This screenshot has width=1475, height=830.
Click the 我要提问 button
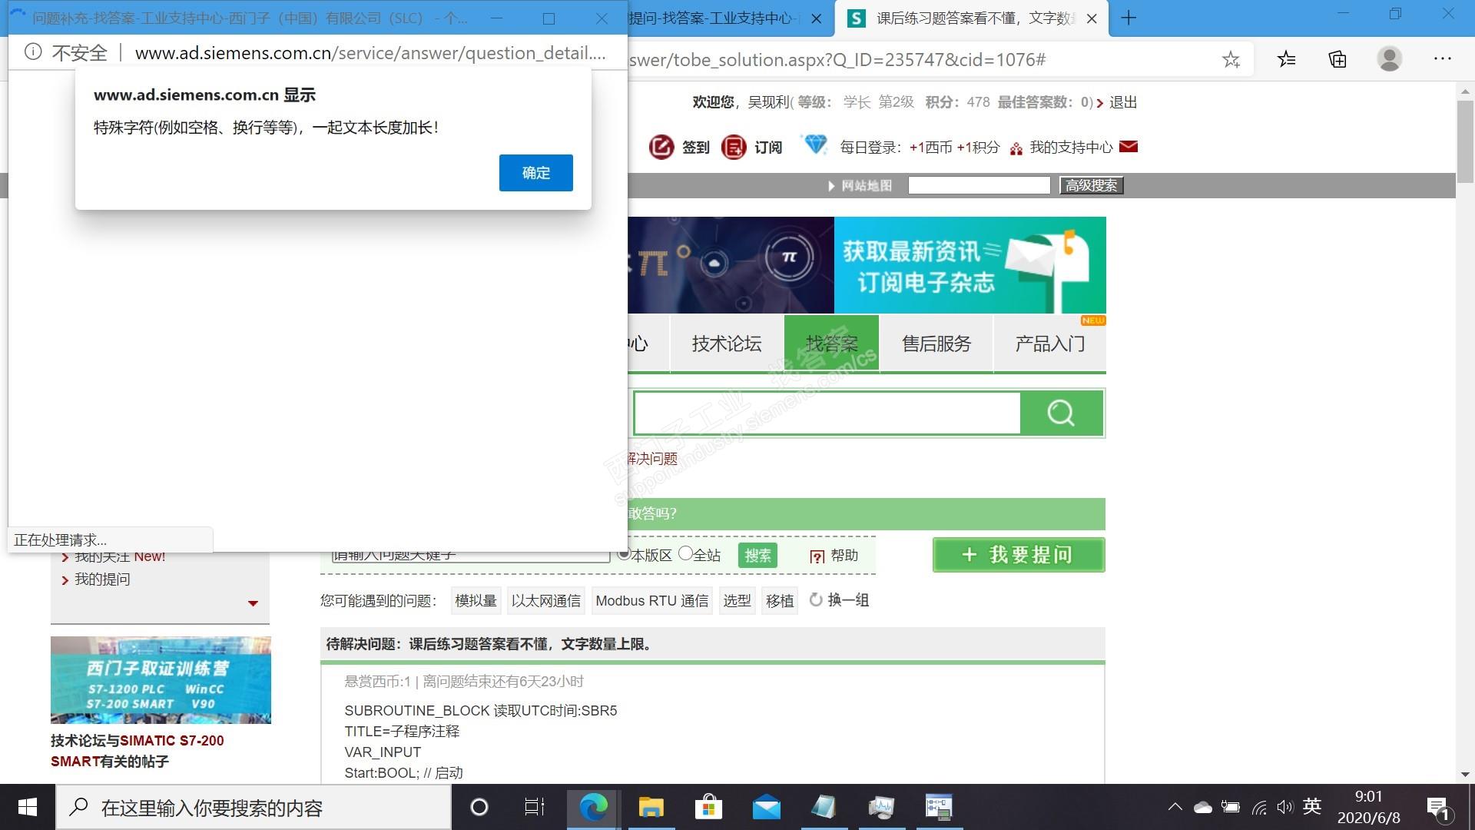pos(1018,555)
